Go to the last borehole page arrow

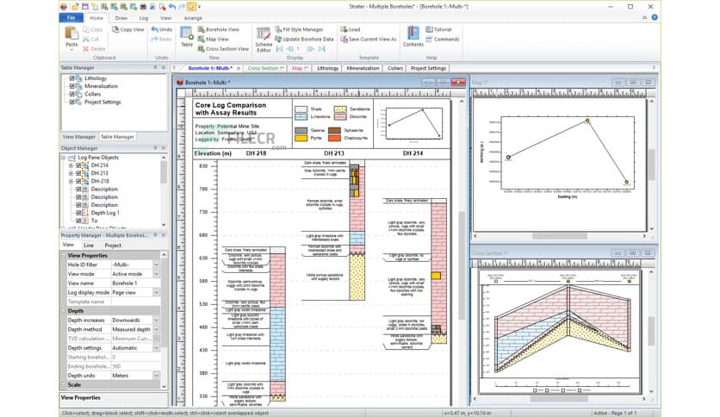pyautogui.click(x=321, y=49)
